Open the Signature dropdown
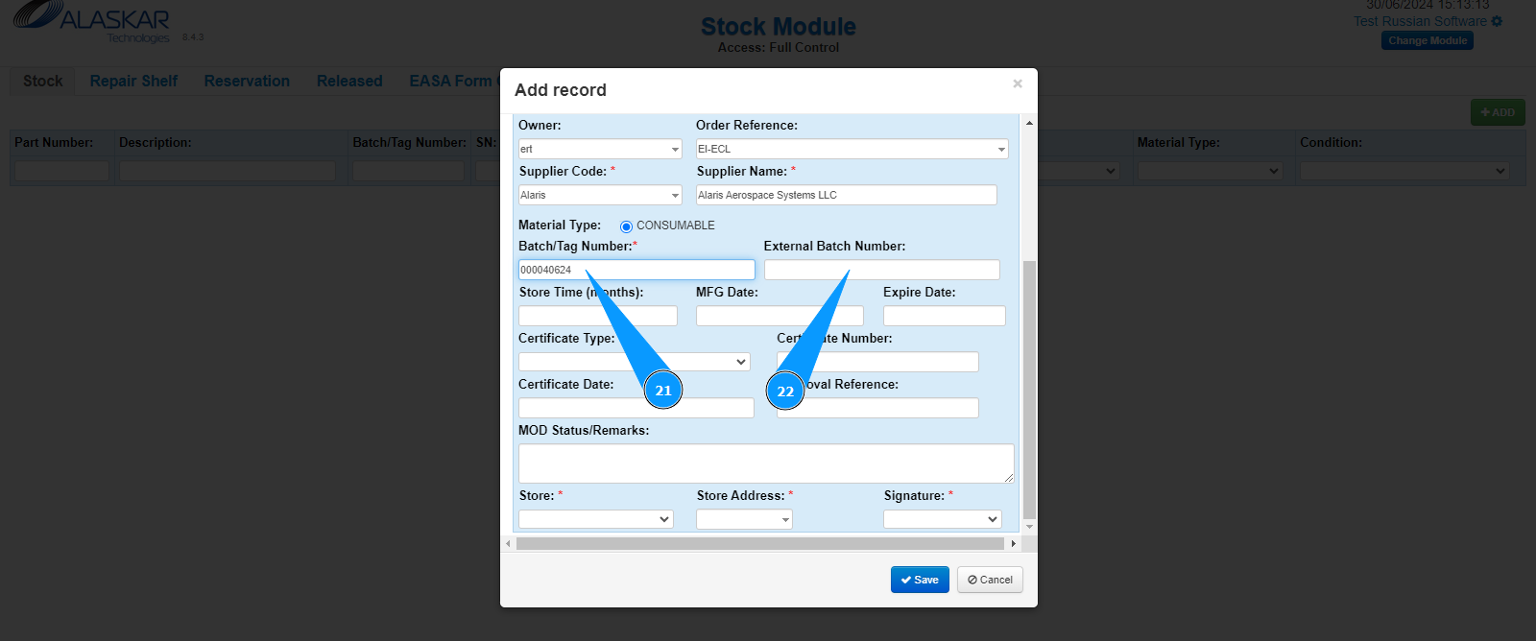Image resolution: width=1536 pixels, height=641 pixels. 942,519
